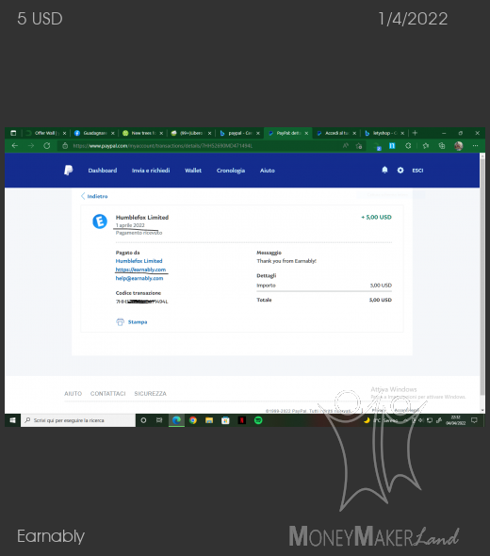This screenshot has width=490, height=556.
Task: Open the Collections icon
Action: pyautogui.click(x=442, y=146)
